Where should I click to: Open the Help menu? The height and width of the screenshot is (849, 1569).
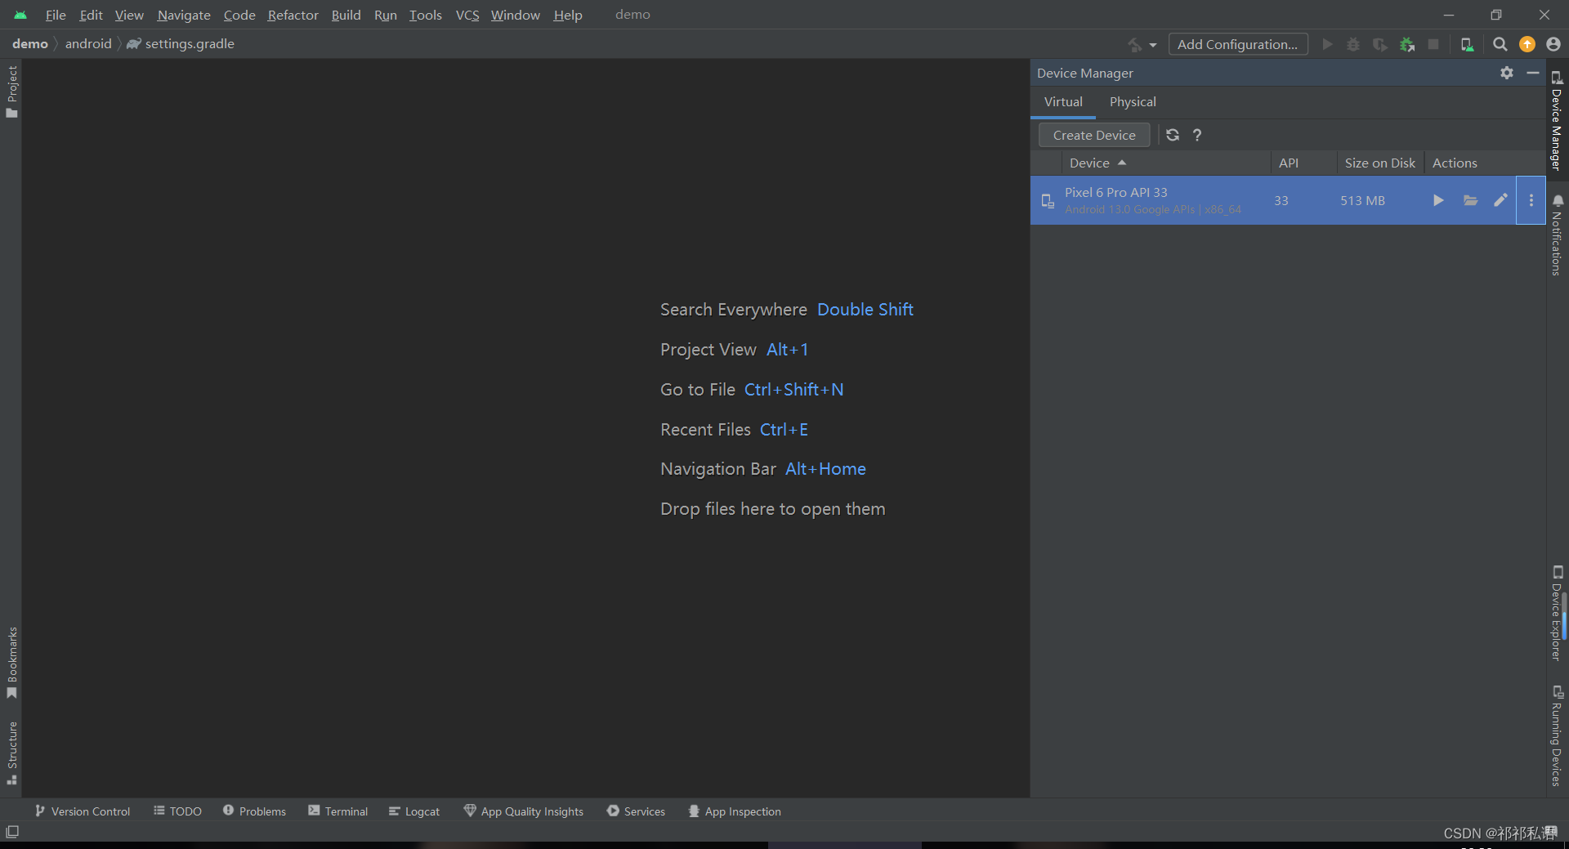coord(568,15)
